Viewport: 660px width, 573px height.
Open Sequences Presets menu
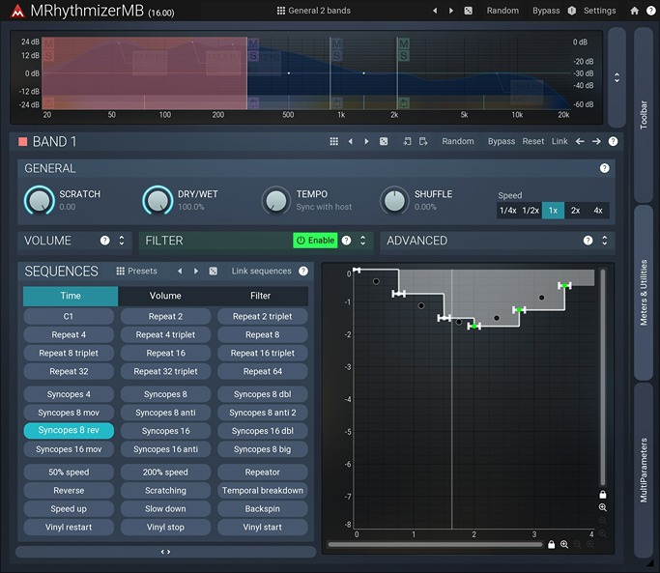coord(136,272)
